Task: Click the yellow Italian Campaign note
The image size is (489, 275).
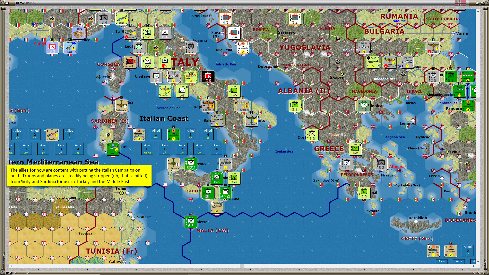Action: click(79, 176)
